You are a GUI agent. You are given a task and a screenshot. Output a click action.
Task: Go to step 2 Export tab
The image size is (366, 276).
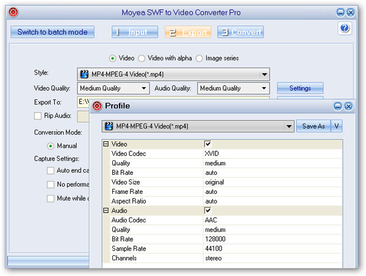[188, 32]
